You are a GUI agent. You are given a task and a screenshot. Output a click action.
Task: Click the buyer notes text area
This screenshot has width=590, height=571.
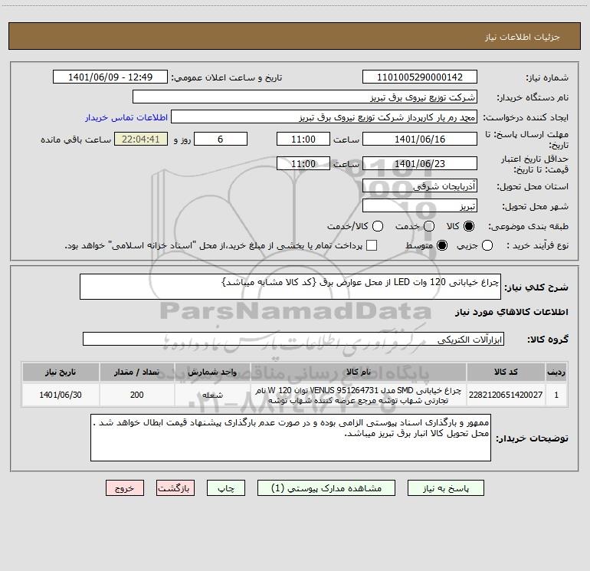point(290,438)
